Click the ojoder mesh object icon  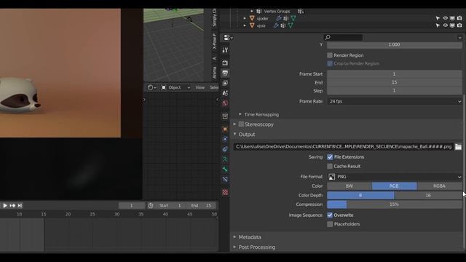point(252,18)
